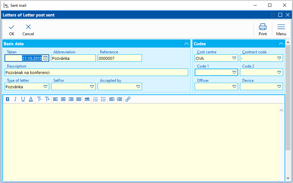Insert a numbered list
This screenshot has width=293, height=183.
(96, 99)
